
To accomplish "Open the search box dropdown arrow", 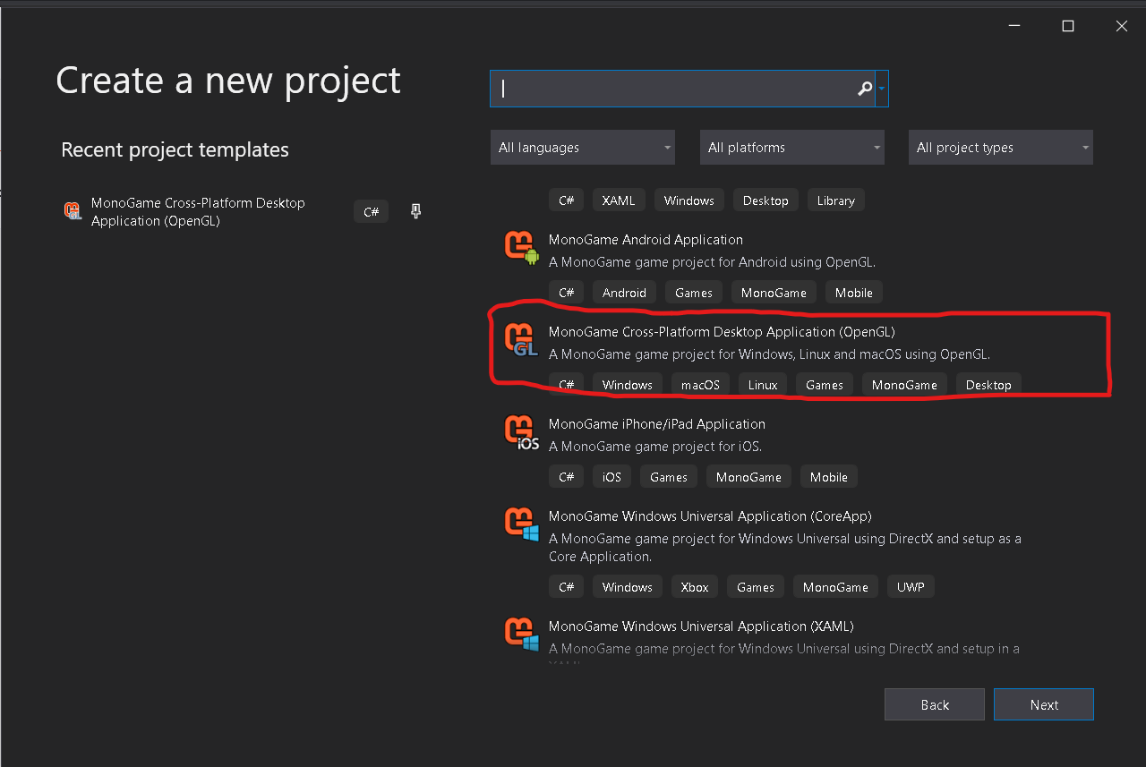I will click(x=882, y=89).
